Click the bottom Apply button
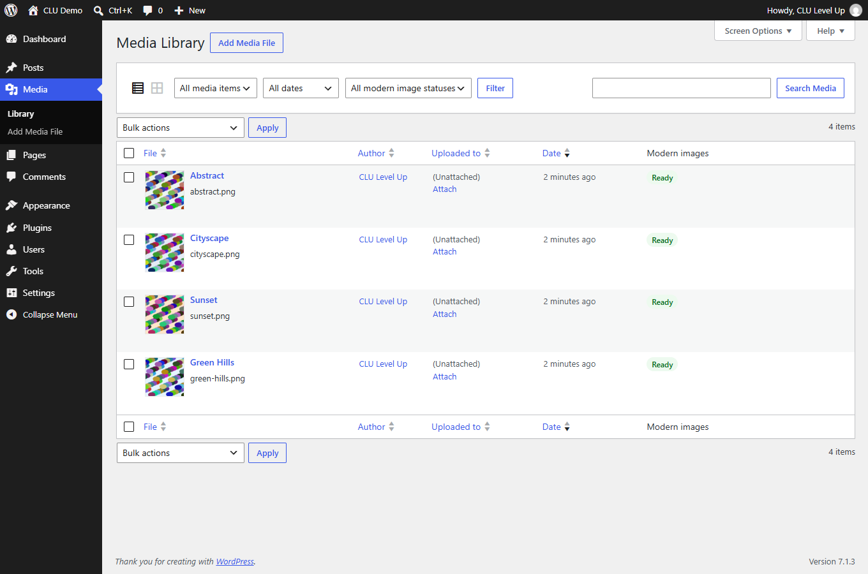 pyautogui.click(x=267, y=453)
